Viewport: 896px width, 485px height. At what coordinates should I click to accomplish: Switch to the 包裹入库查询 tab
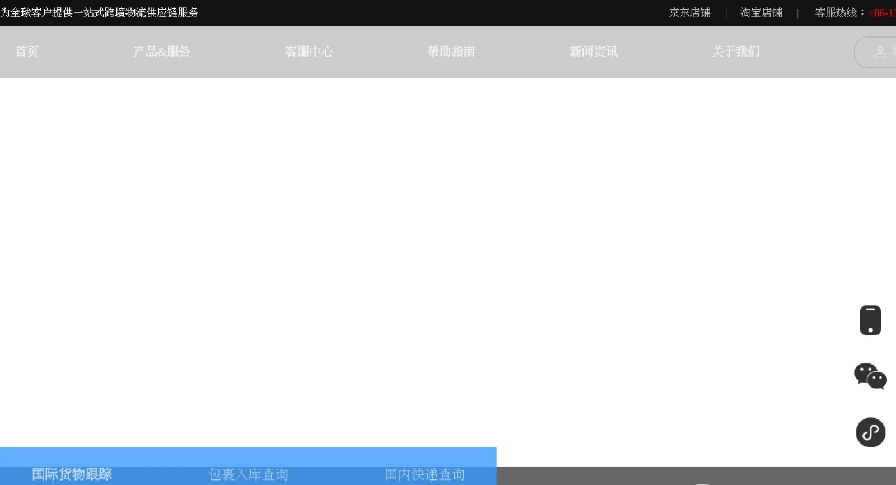tap(248, 474)
